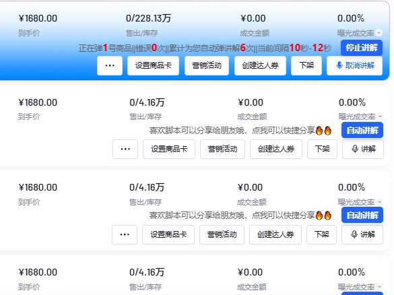Click 营销活动 in the second product row
This screenshot has height=295, width=394.
pos(223,149)
